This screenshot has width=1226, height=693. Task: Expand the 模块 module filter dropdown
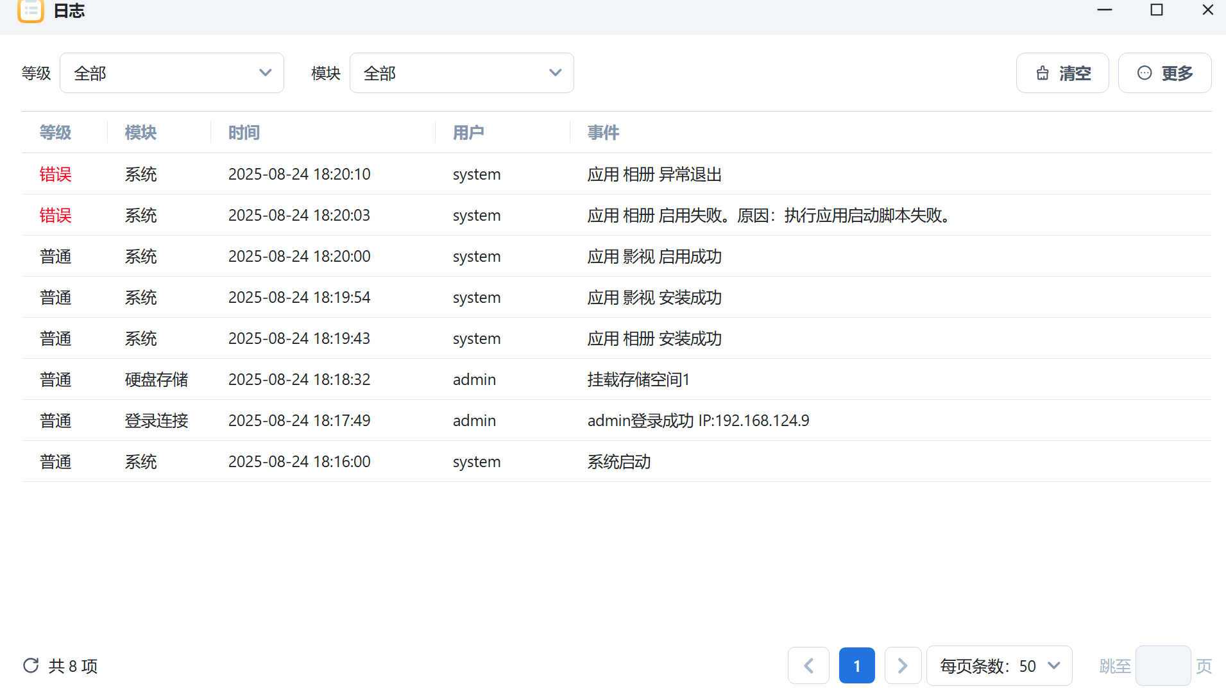tap(461, 73)
